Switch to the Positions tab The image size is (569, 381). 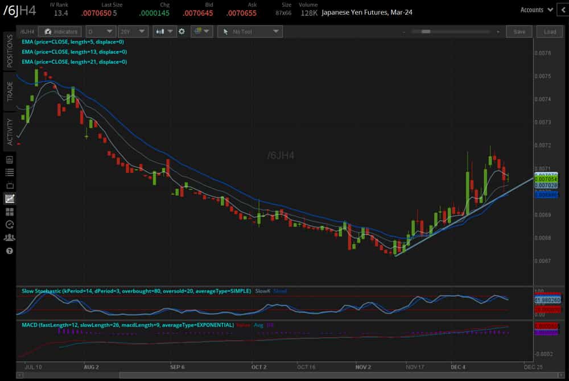pyautogui.click(x=9, y=51)
